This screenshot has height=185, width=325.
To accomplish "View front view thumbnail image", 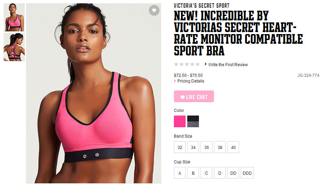I will [14, 17].
